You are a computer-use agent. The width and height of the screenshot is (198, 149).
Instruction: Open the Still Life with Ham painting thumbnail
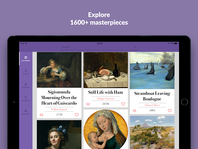point(106,70)
